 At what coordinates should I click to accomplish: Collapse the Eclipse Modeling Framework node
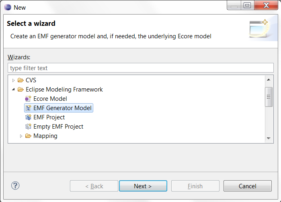(x=13, y=90)
